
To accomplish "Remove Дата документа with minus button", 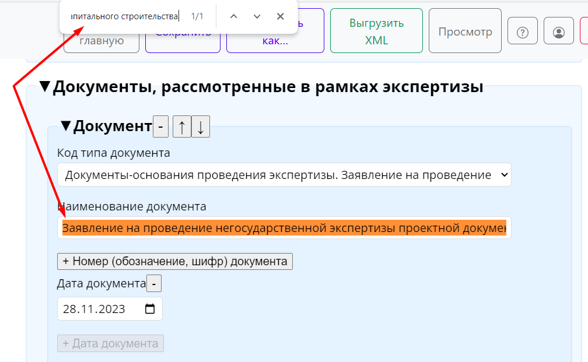I will point(153,284).
